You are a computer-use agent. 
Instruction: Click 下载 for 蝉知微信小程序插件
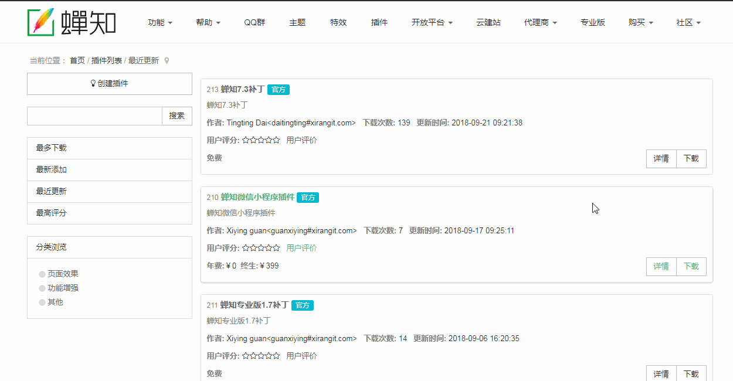691,267
